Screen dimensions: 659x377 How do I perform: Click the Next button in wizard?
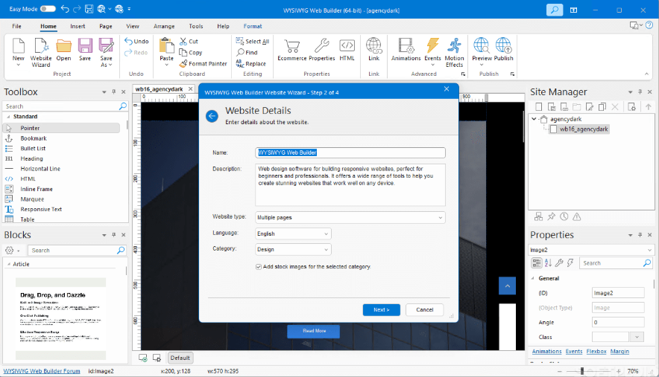[381, 310]
